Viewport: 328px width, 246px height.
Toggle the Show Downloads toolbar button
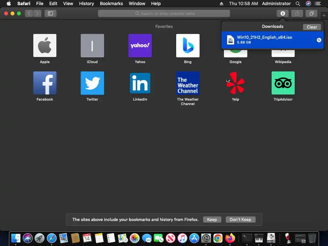[x=283, y=13]
